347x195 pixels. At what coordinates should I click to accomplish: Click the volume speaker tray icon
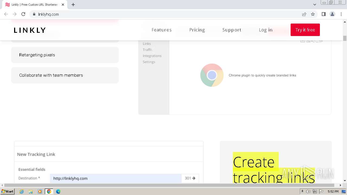[308, 191]
